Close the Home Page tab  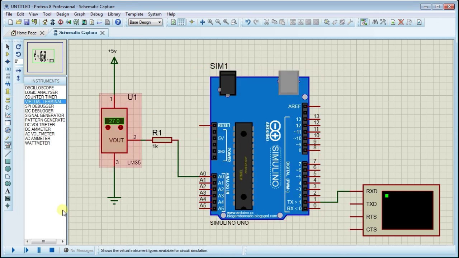42,33
